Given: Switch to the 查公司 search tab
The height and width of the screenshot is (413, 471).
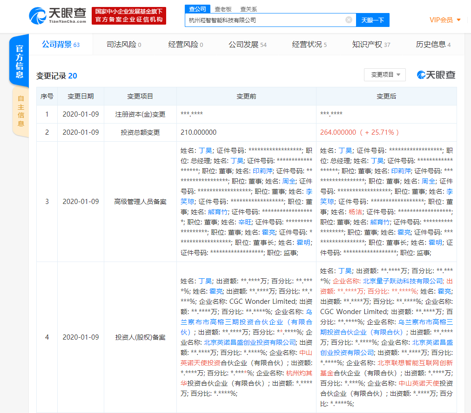Looking at the screenshot, I should pos(197,9).
